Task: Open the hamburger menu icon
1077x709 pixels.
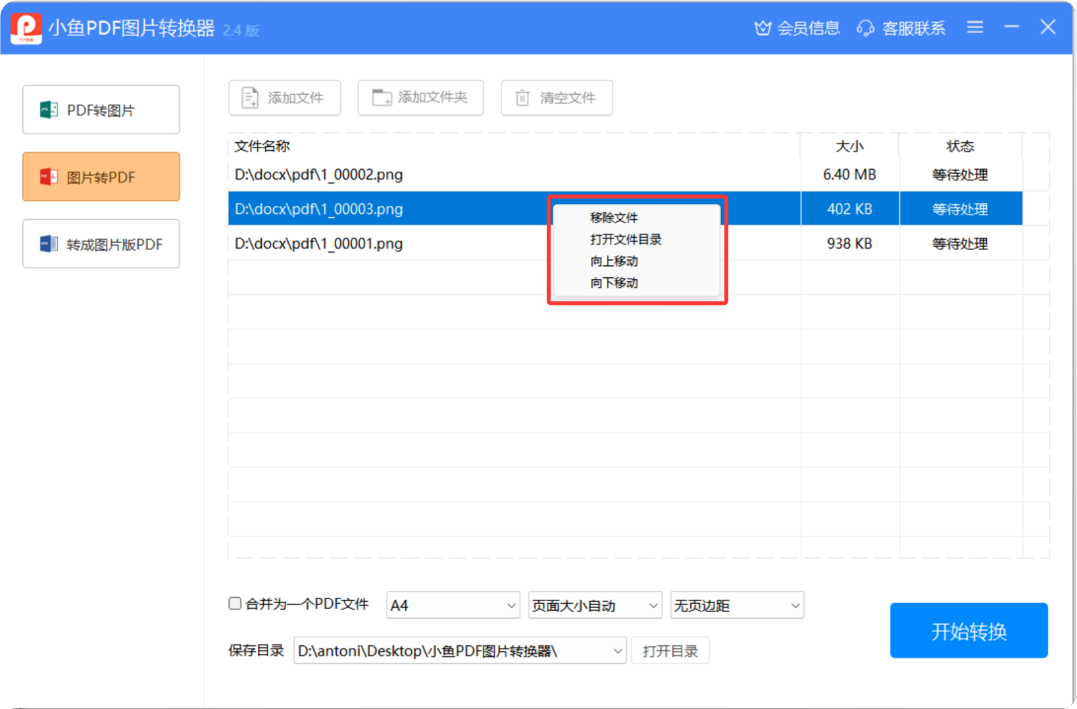Action: [x=975, y=28]
